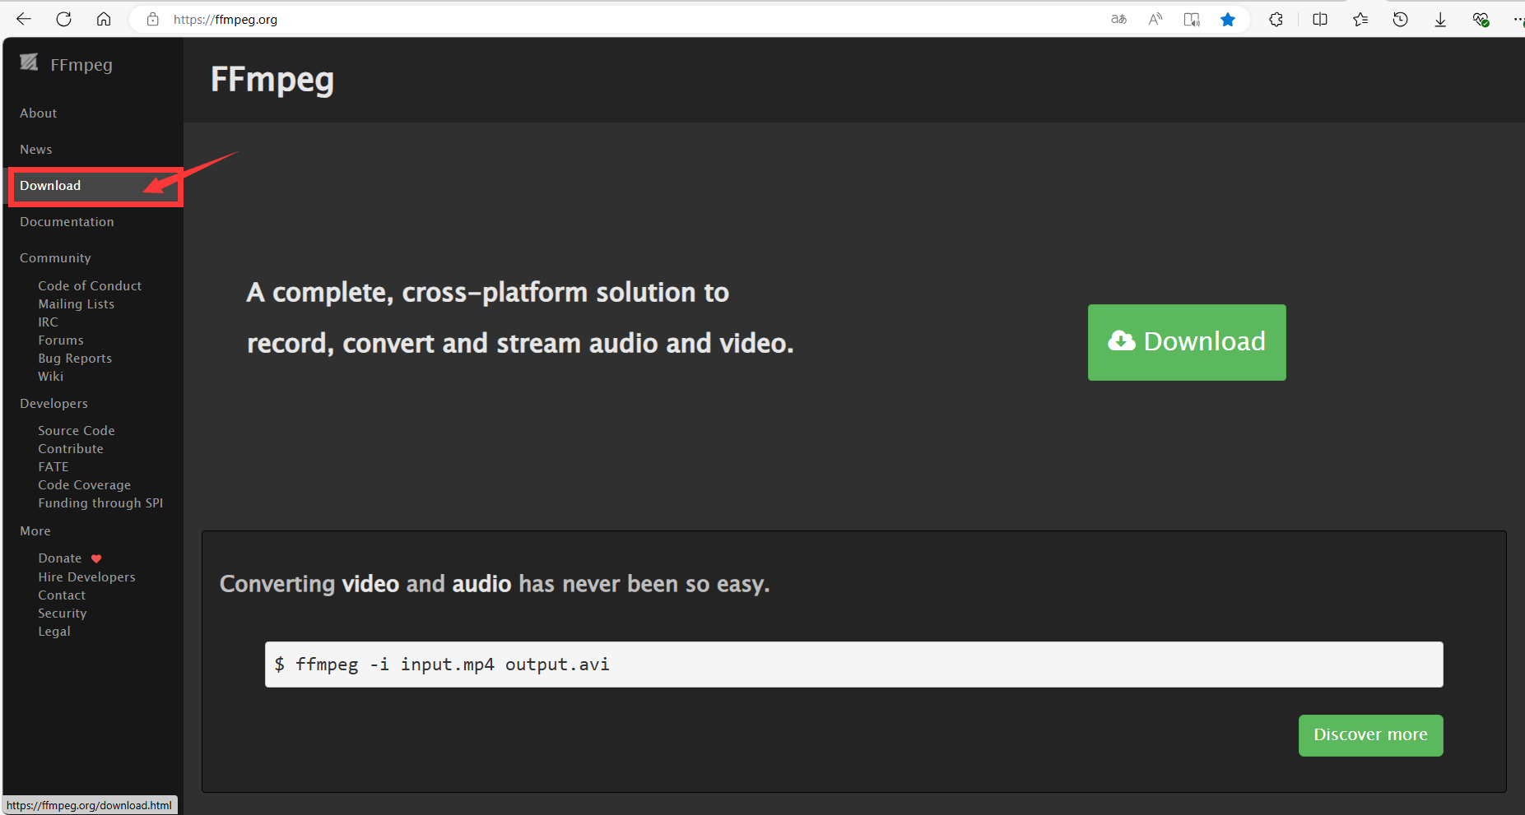
Task: Click the large green Download button
Action: pos(1187,342)
